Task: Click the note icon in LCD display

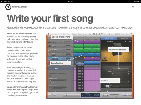Action: coord(83,95)
